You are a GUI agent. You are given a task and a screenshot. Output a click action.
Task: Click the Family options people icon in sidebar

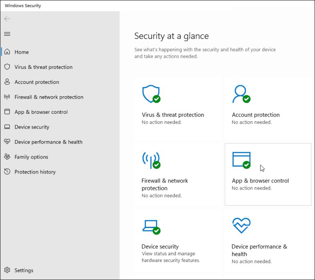point(7,157)
